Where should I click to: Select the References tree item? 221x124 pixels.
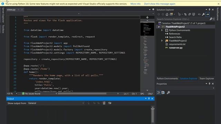(174, 34)
